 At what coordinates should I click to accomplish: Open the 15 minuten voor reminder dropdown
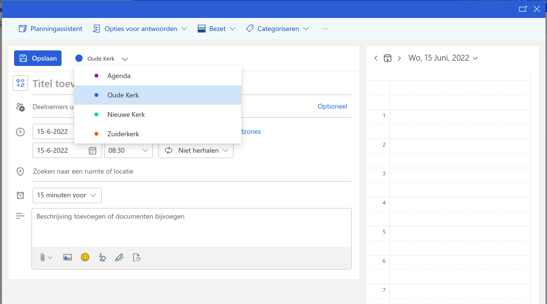pos(67,195)
